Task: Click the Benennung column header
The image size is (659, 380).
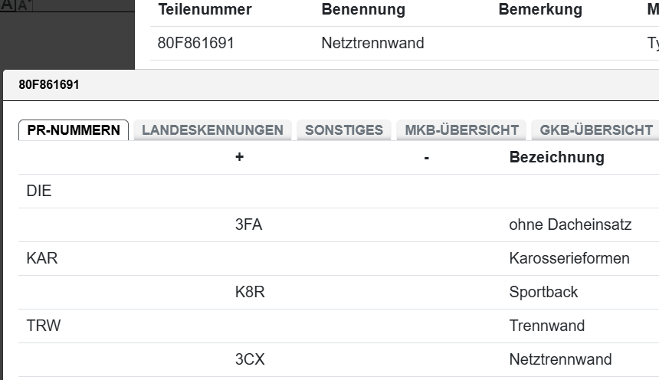Action: pos(363,10)
